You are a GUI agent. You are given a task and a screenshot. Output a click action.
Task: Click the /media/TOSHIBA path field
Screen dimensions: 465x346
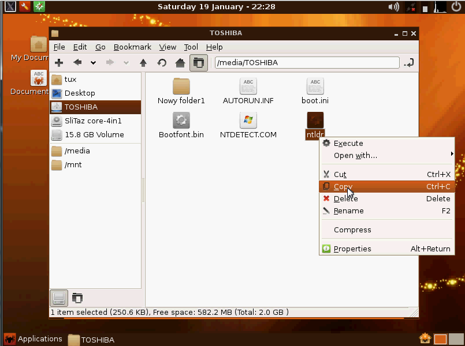307,63
